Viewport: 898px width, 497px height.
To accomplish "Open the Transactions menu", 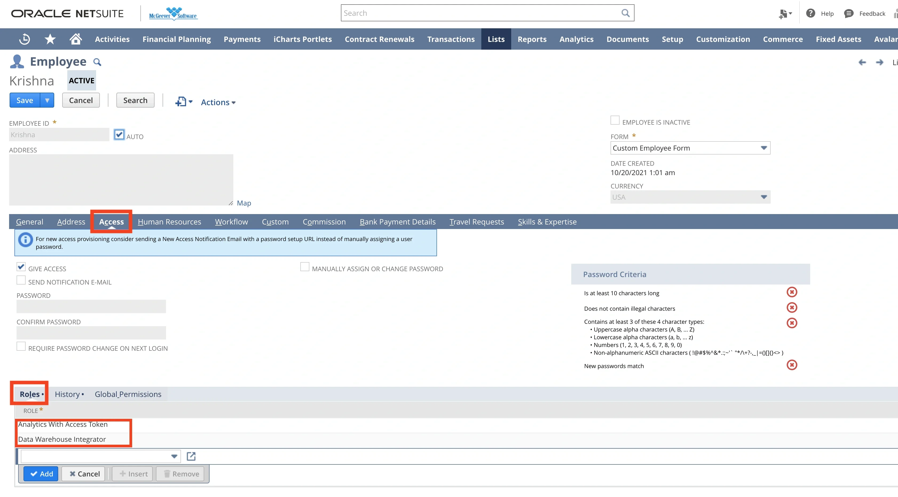I will click(x=451, y=39).
